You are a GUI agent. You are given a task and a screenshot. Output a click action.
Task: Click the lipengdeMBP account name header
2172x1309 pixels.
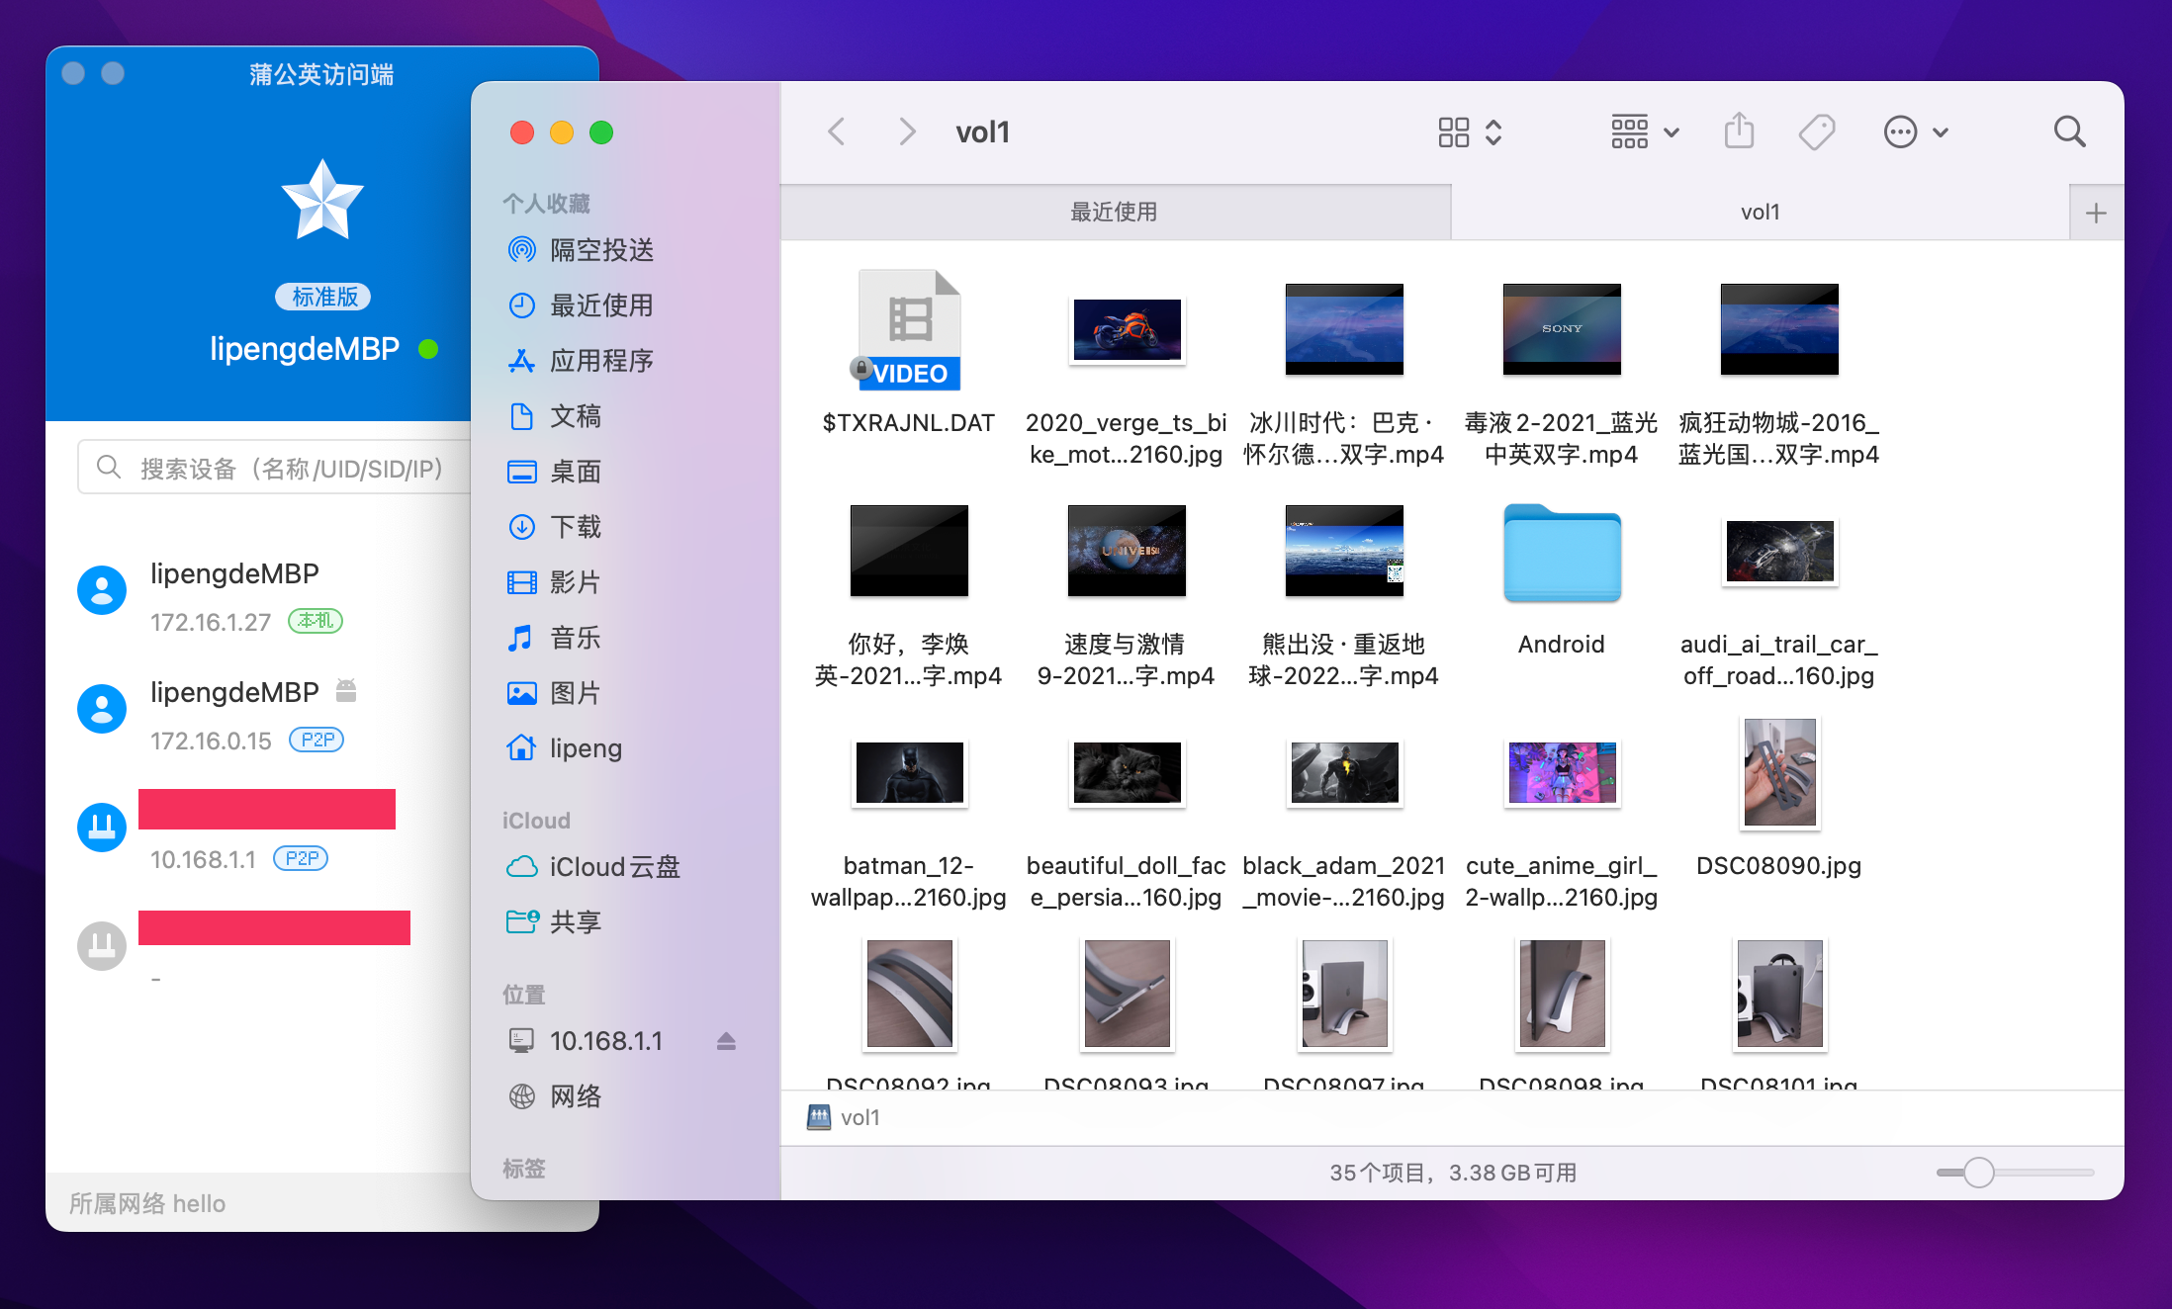(305, 349)
